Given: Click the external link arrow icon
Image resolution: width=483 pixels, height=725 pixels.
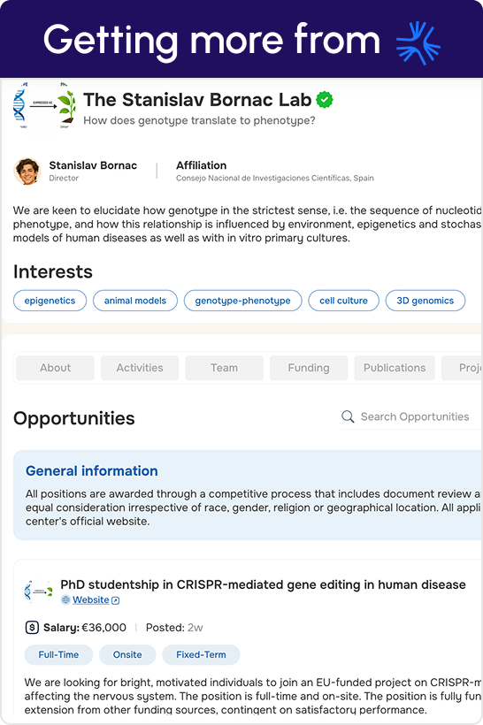Looking at the screenshot, I should [x=116, y=600].
